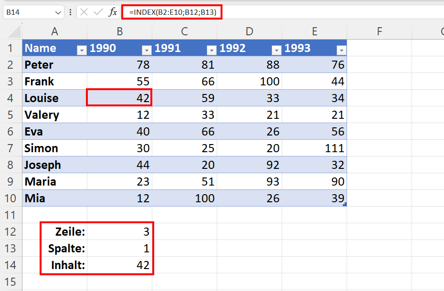Select the cell containing Mia
Image resolution: width=444 pixels, height=291 pixels.
tap(54, 198)
